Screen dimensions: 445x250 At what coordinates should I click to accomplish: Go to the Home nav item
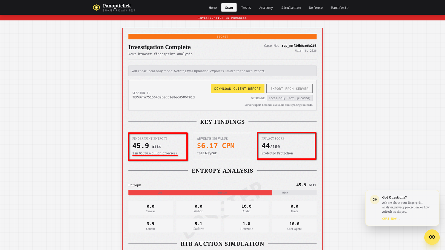pos(213,7)
